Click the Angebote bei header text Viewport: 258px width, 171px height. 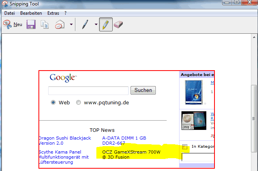click(197, 75)
